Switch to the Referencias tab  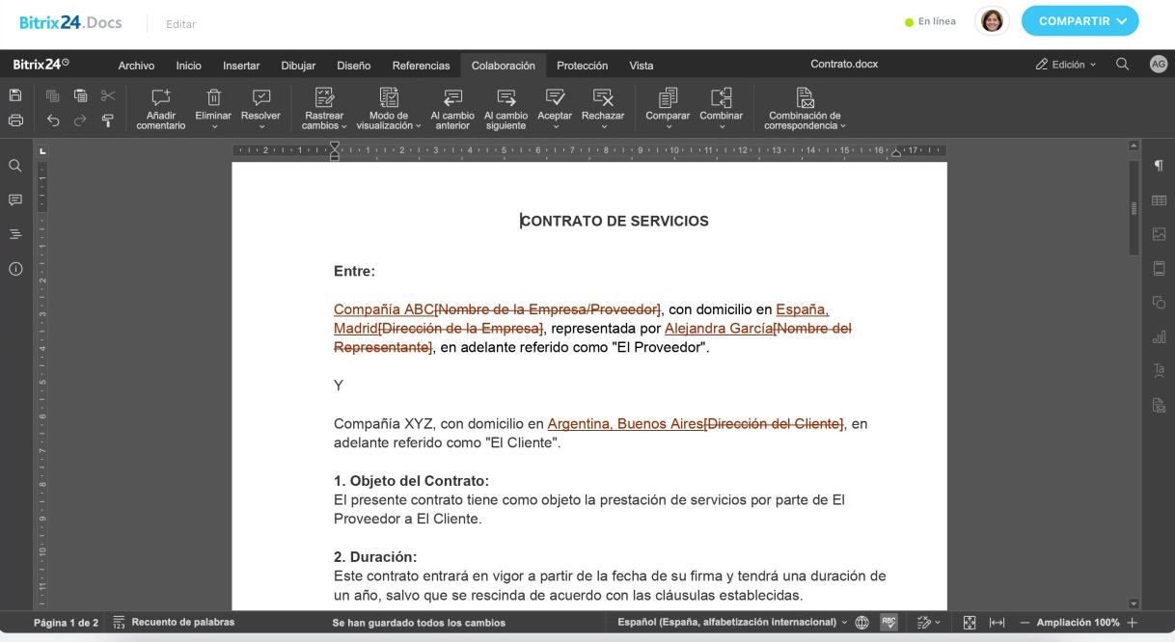(421, 66)
